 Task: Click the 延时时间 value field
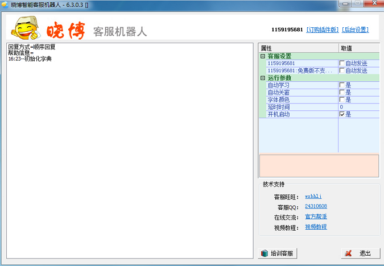pos(358,107)
